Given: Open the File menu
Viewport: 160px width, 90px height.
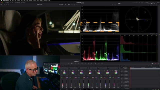Looking at the screenshot, I should (10, 0).
